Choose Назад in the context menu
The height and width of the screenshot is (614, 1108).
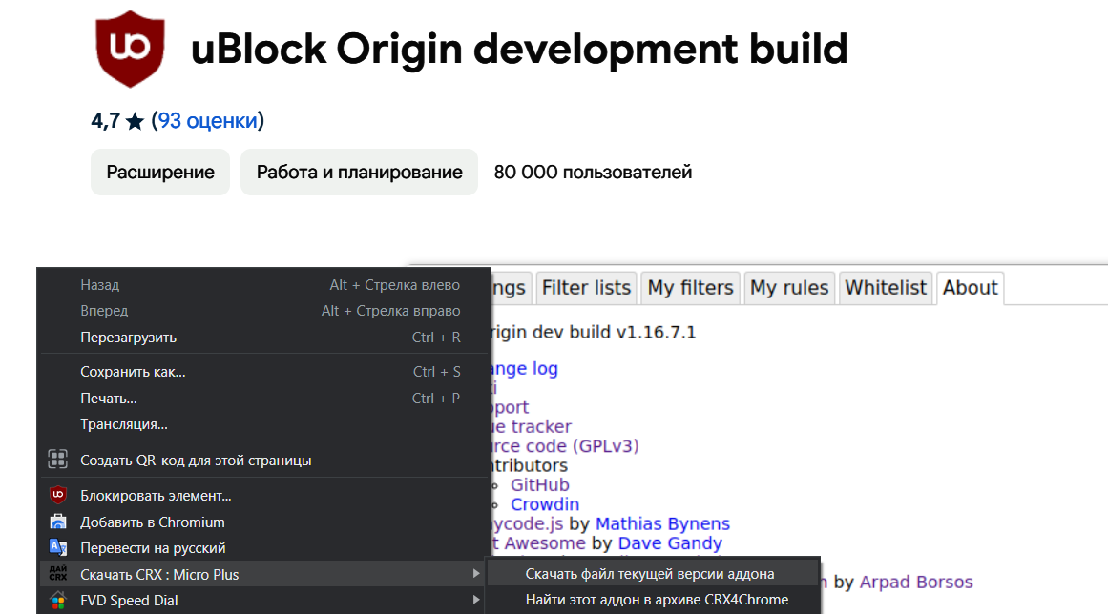pyautogui.click(x=264, y=285)
